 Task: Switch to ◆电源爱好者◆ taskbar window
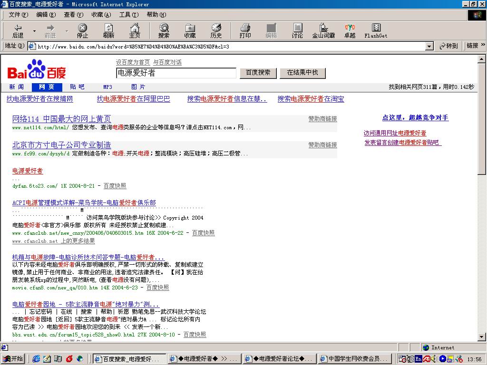pos(204,359)
